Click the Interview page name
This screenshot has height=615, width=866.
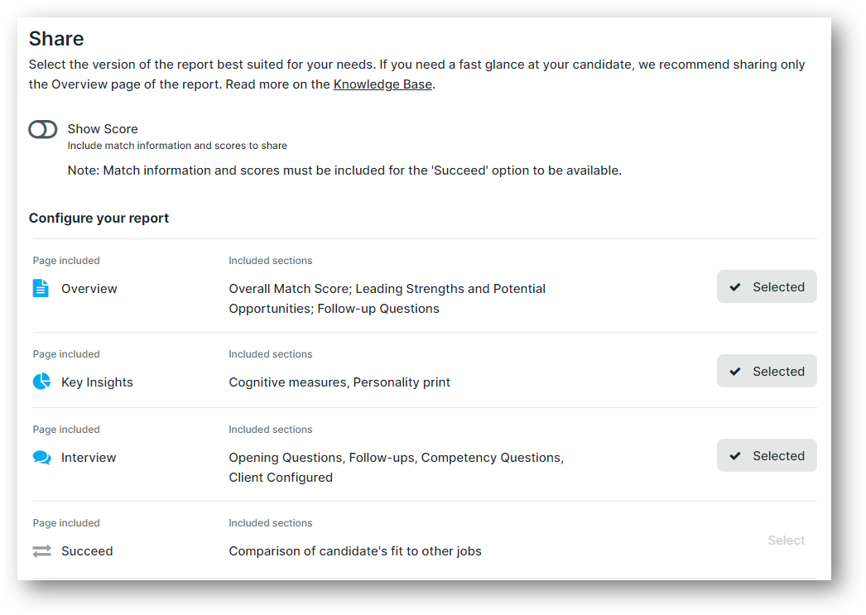click(89, 458)
